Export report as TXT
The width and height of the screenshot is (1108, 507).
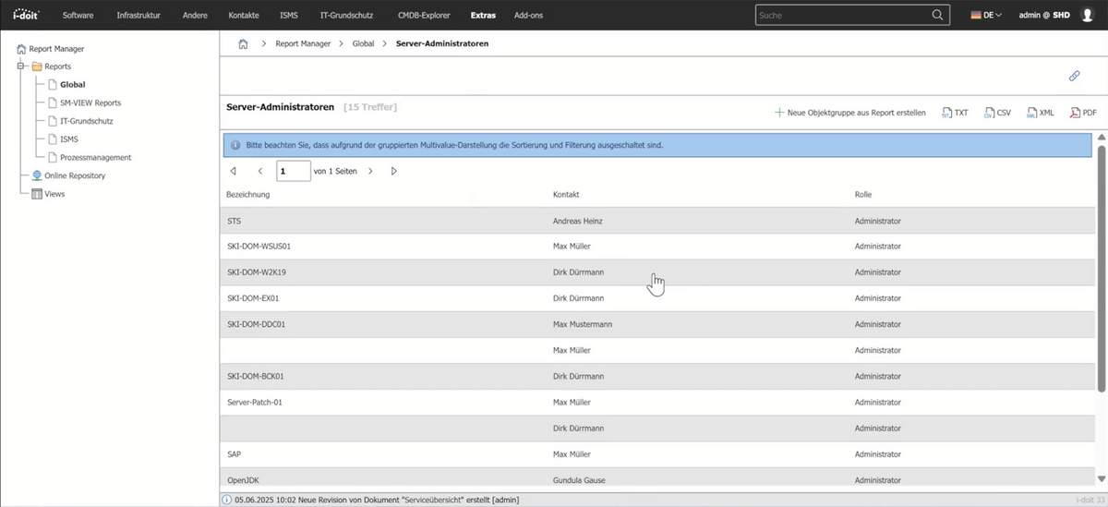click(x=955, y=113)
